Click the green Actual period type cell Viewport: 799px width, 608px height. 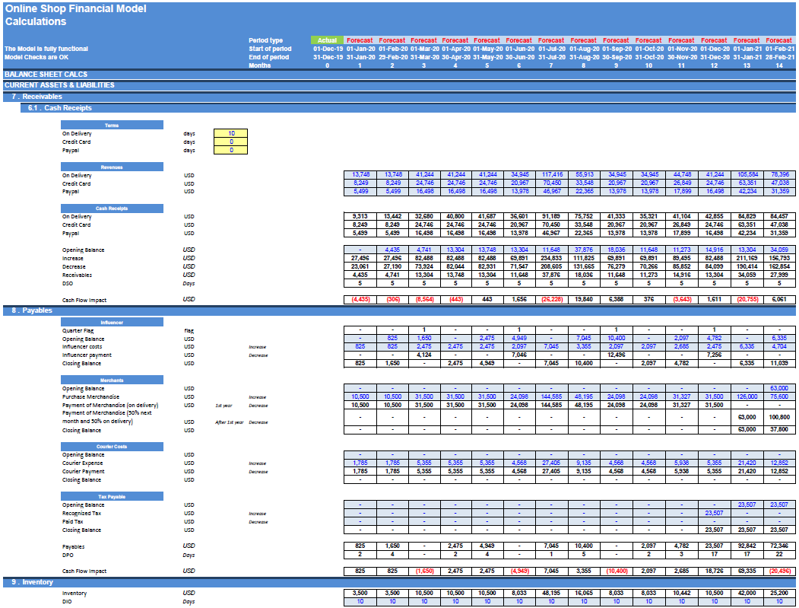click(x=327, y=40)
